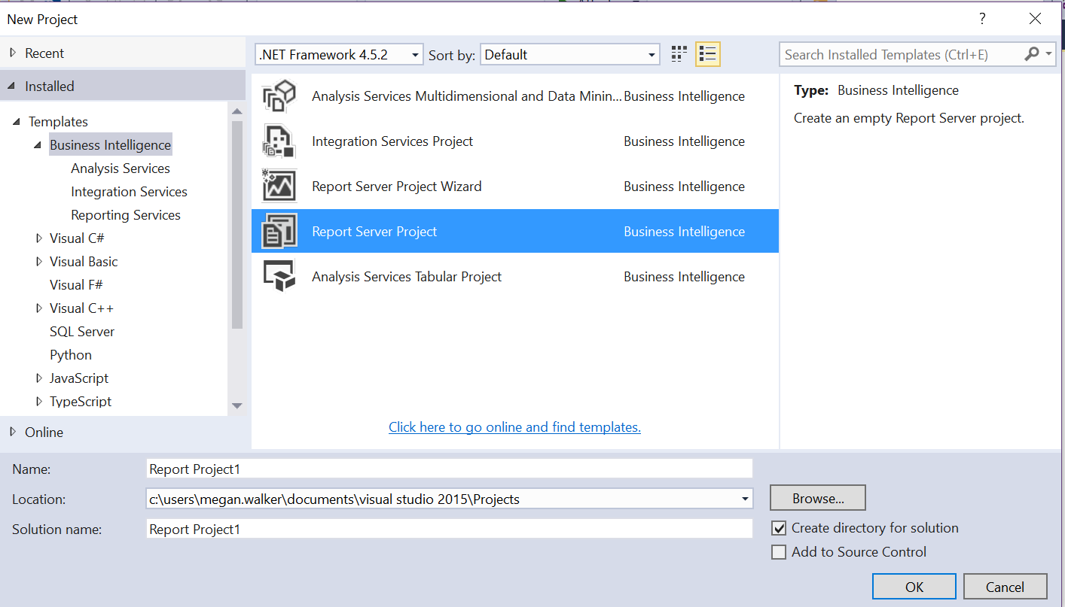Click the tree scrollbar up arrow
The image size is (1065, 607).
(x=237, y=112)
